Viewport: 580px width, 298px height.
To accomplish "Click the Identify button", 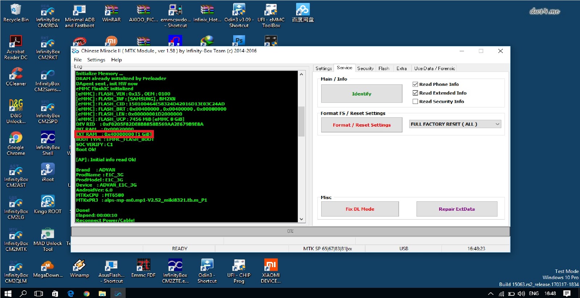I will (361, 94).
